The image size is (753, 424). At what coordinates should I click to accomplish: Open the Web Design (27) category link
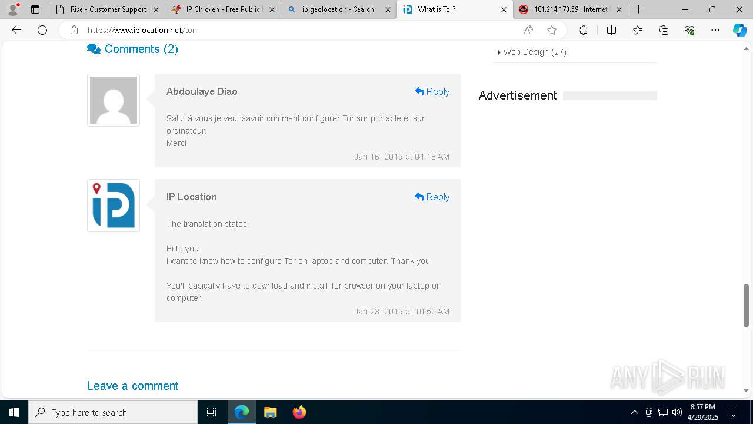(535, 52)
